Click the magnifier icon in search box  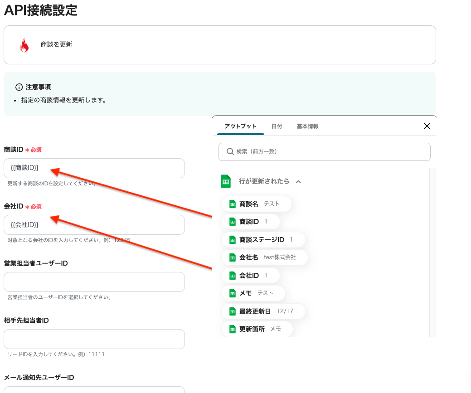[230, 152]
